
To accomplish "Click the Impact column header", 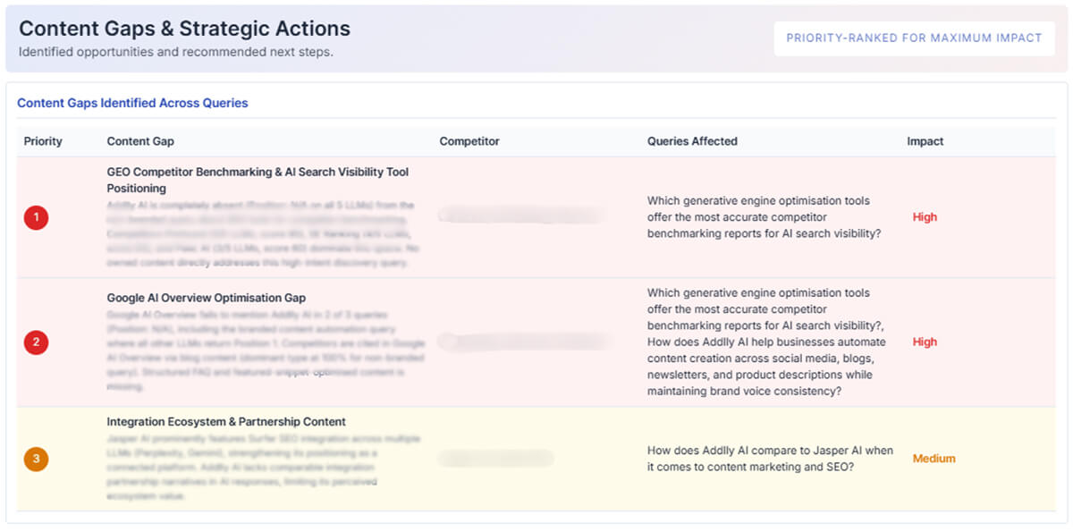I will click(925, 141).
